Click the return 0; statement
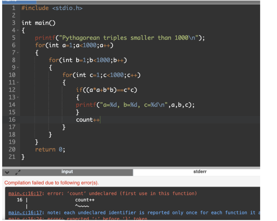 (50, 150)
